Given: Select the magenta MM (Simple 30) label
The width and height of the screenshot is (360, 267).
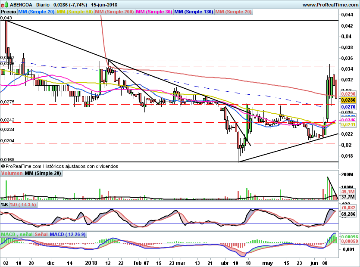Looking at the screenshot, I should pyautogui.click(x=154, y=12).
